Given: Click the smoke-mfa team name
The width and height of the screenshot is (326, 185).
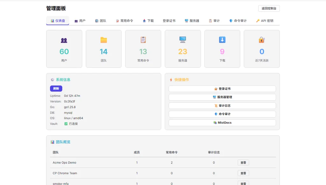Looking at the screenshot, I should tap(60, 183).
